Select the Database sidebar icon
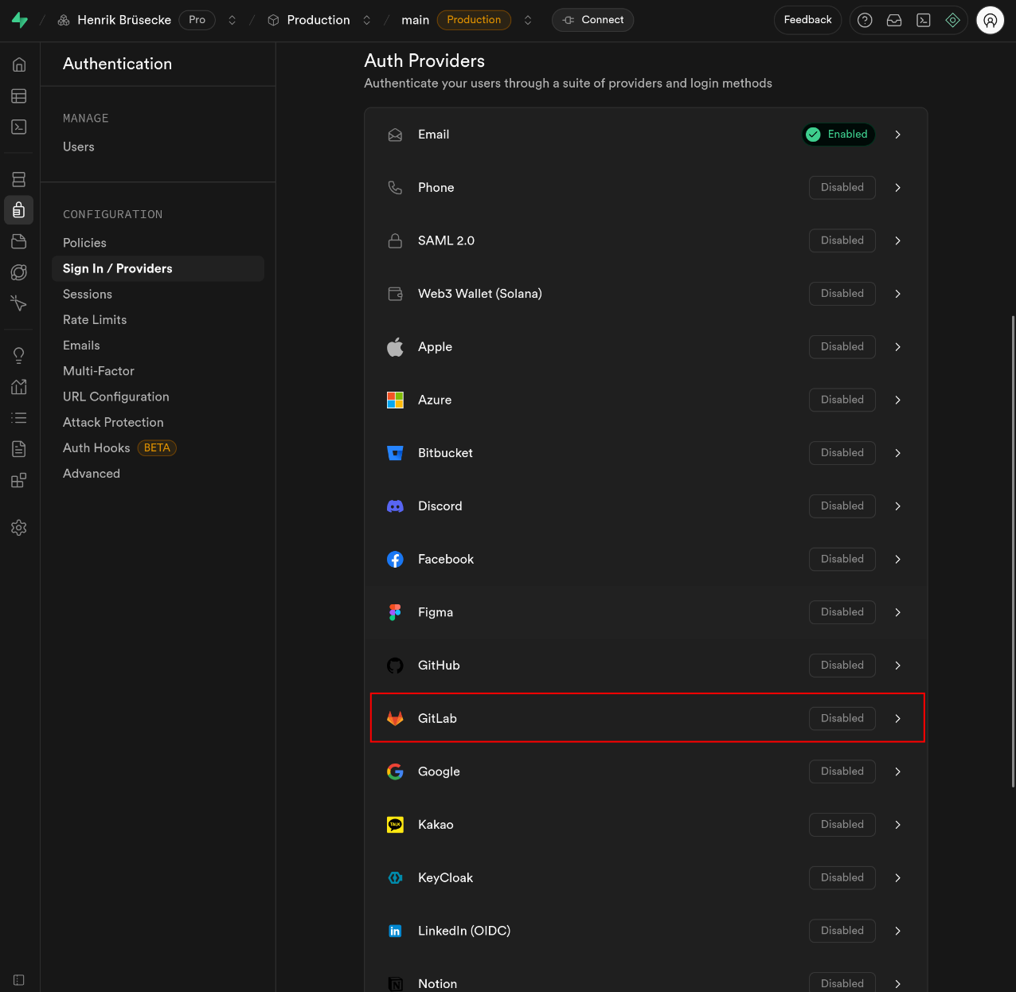The image size is (1016, 992). coord(19,178)
